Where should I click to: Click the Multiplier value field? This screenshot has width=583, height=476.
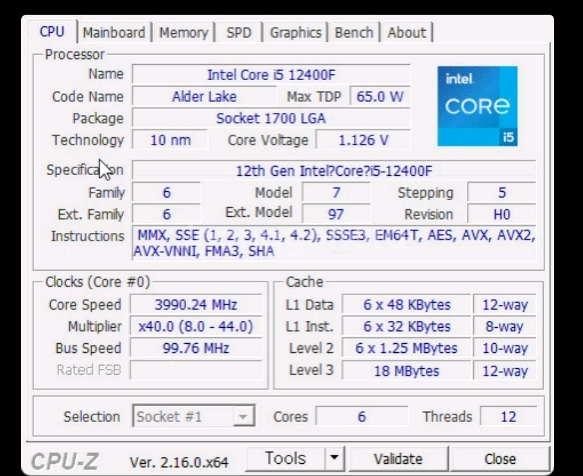196,327
